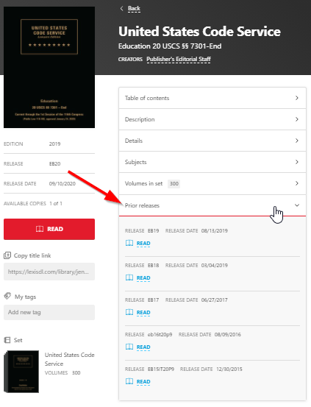
Task: Open the United States Code Service set link
Action: coord(70,359)
